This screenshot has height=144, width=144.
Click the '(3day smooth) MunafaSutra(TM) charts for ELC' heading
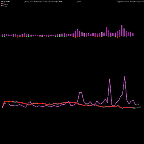pos(43,2)
